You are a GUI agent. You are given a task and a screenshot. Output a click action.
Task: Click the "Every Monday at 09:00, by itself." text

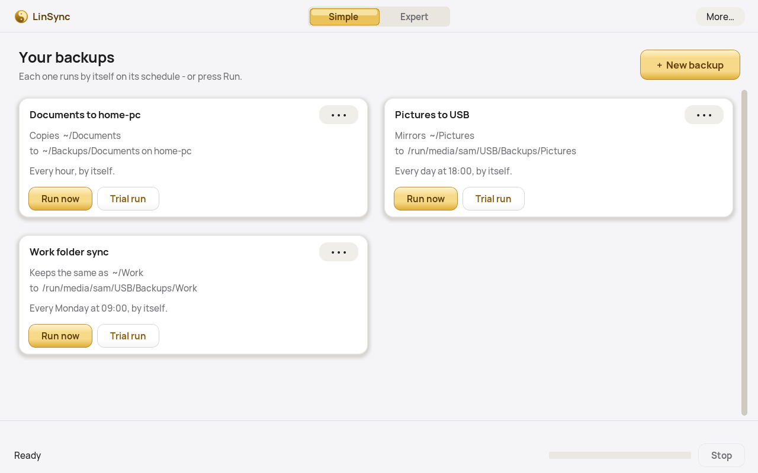(98, 308)
